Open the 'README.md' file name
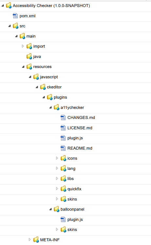The height and width of the screenshot is (245, 151). (x=80, y=148)
